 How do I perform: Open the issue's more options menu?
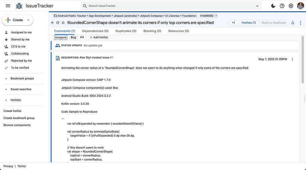coord(300,23)
